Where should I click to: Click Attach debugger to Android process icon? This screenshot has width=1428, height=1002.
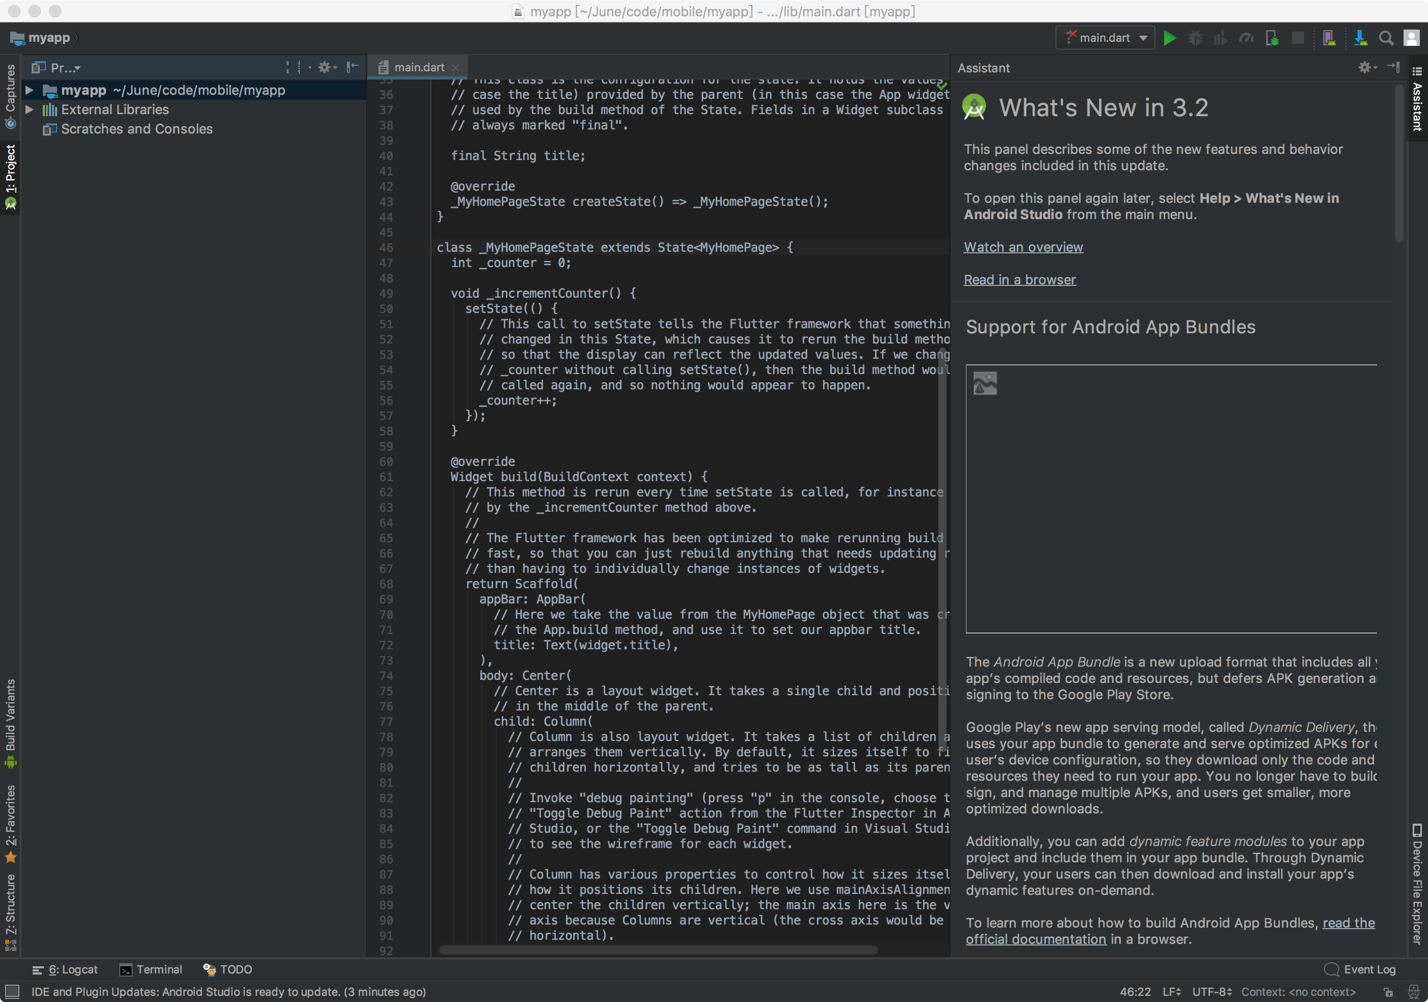pyautogui.click(x=1272, y=38)
